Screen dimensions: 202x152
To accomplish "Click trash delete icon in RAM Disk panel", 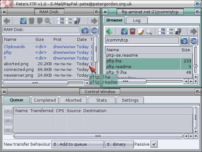I will click(32, 21).
